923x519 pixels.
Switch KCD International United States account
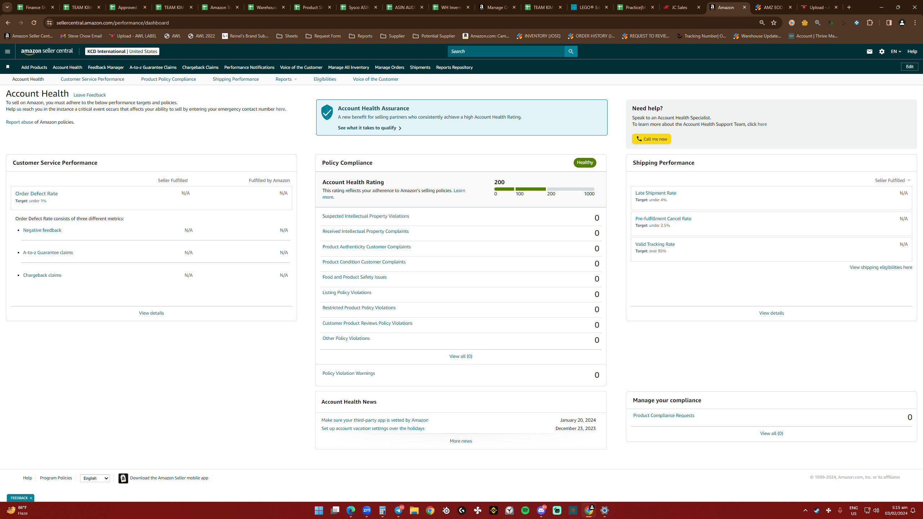coord(122,52)
